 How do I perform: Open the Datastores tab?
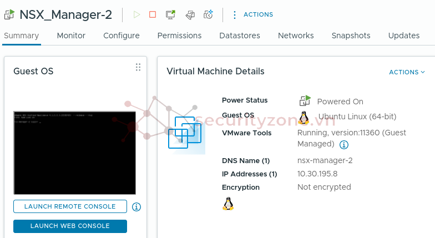click(240, 36)
